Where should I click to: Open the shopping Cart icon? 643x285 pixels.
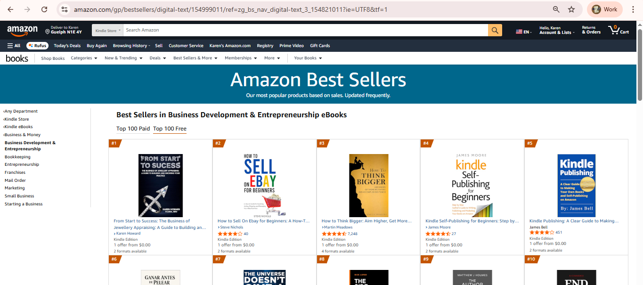click(619, 30)
